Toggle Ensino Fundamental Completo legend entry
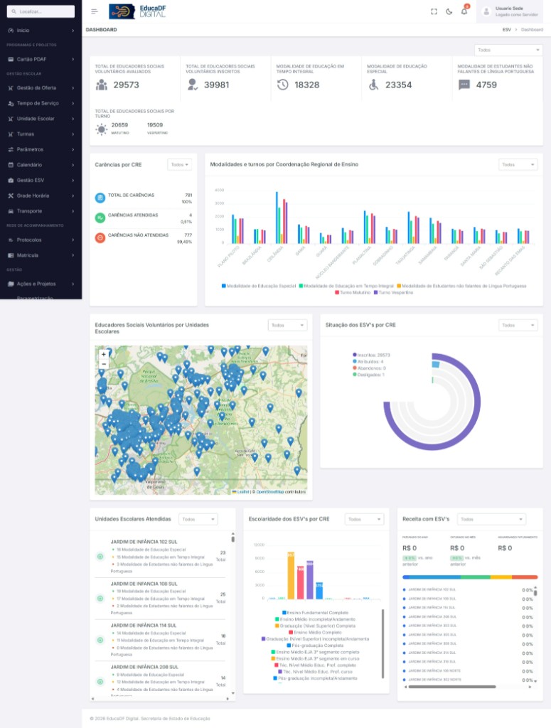Image resolution: width=551 pixels, height=728 pixels. pyautogui.click(x=315, y=613)
